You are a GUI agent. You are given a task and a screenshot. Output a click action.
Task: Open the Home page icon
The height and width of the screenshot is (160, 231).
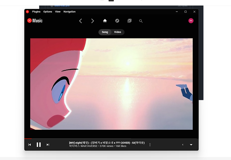pyautogui.click(x=105, y=21)
